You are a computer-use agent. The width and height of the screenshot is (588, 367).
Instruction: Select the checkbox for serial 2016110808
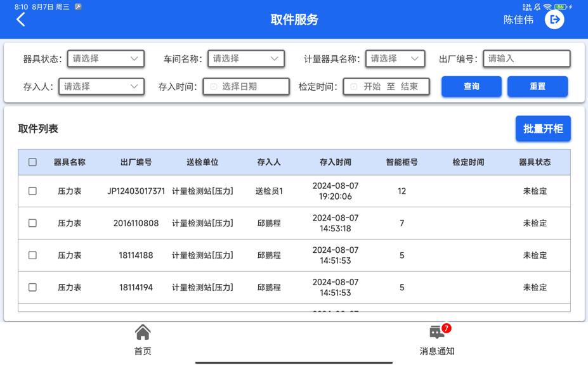tap(33, 223)
